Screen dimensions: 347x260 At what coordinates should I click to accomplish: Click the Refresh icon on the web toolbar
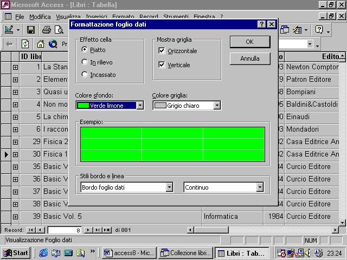pos(25,44)
